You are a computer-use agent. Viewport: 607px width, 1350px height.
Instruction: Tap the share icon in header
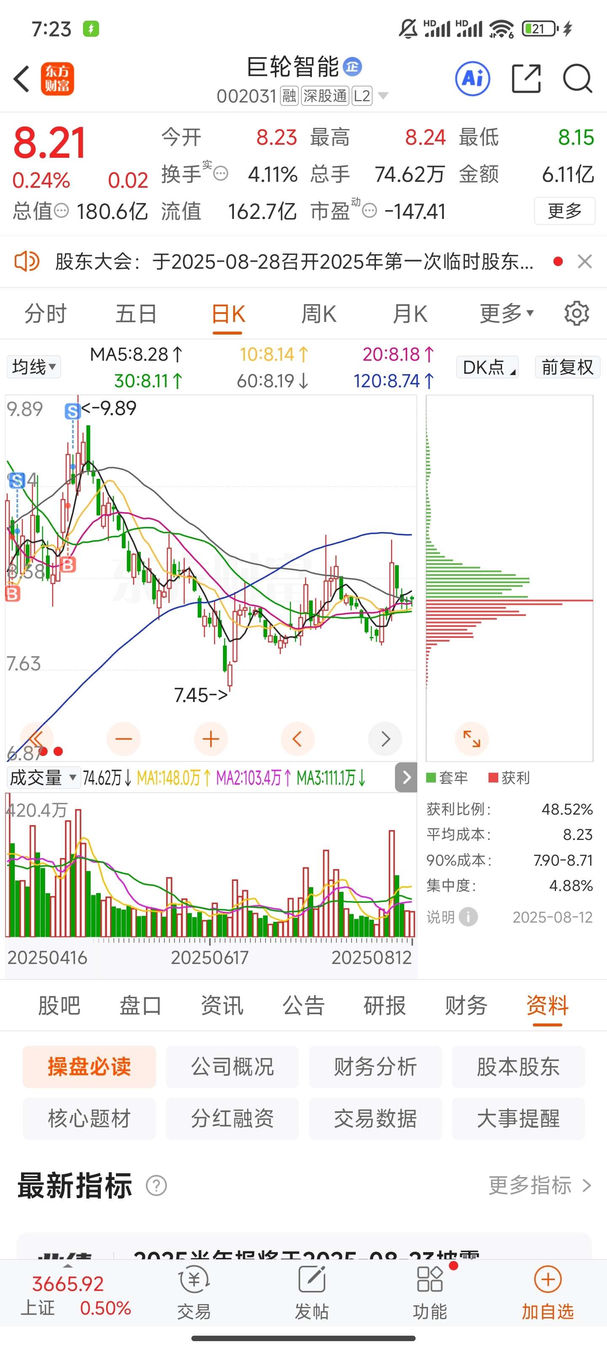526,78
